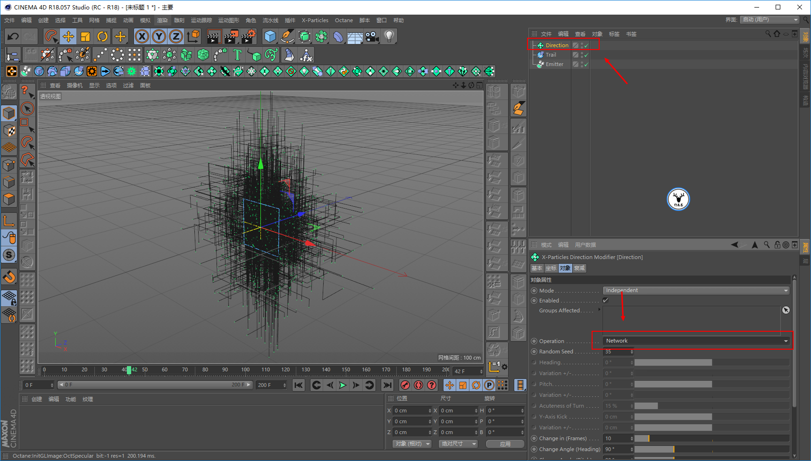This screenshot has width=811, height=461.
Task: Click the 应用 apply button
Action: pos(505,444)
